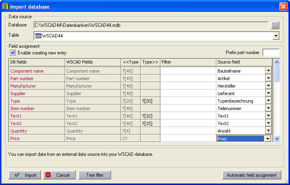Expand the Teilenummer source field dropdown
Viewport: 290px width, 185px height.
pyautogui.click(x=268, y=108)
